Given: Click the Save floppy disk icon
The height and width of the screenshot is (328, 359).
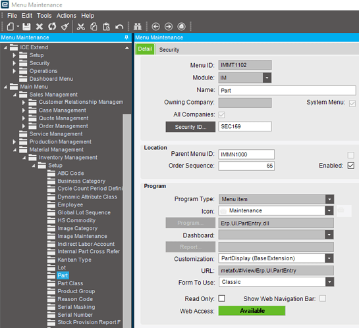Looking at the screenshot, I should [26, 27].
